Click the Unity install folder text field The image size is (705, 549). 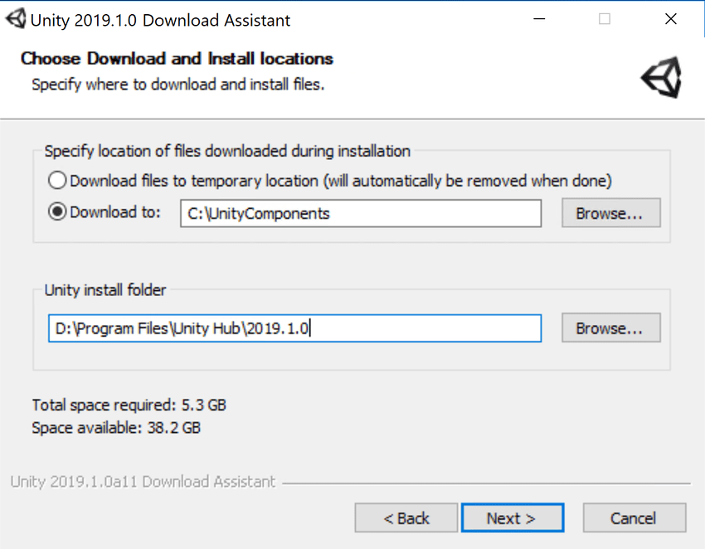(x=294, y=328)
